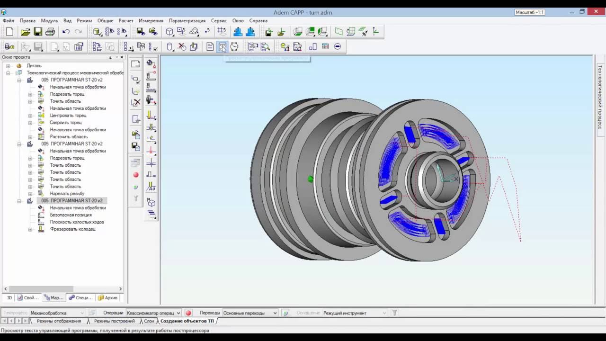Expand the Фрезеровать колодец node
The image size is (606, 341).
tap(30, 229)
